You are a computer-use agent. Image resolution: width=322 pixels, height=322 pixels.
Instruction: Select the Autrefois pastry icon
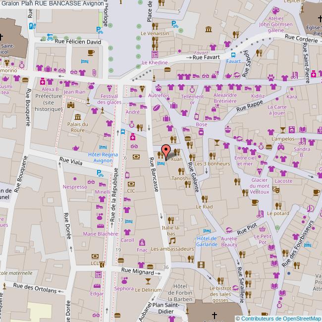(x=159, y=88)
